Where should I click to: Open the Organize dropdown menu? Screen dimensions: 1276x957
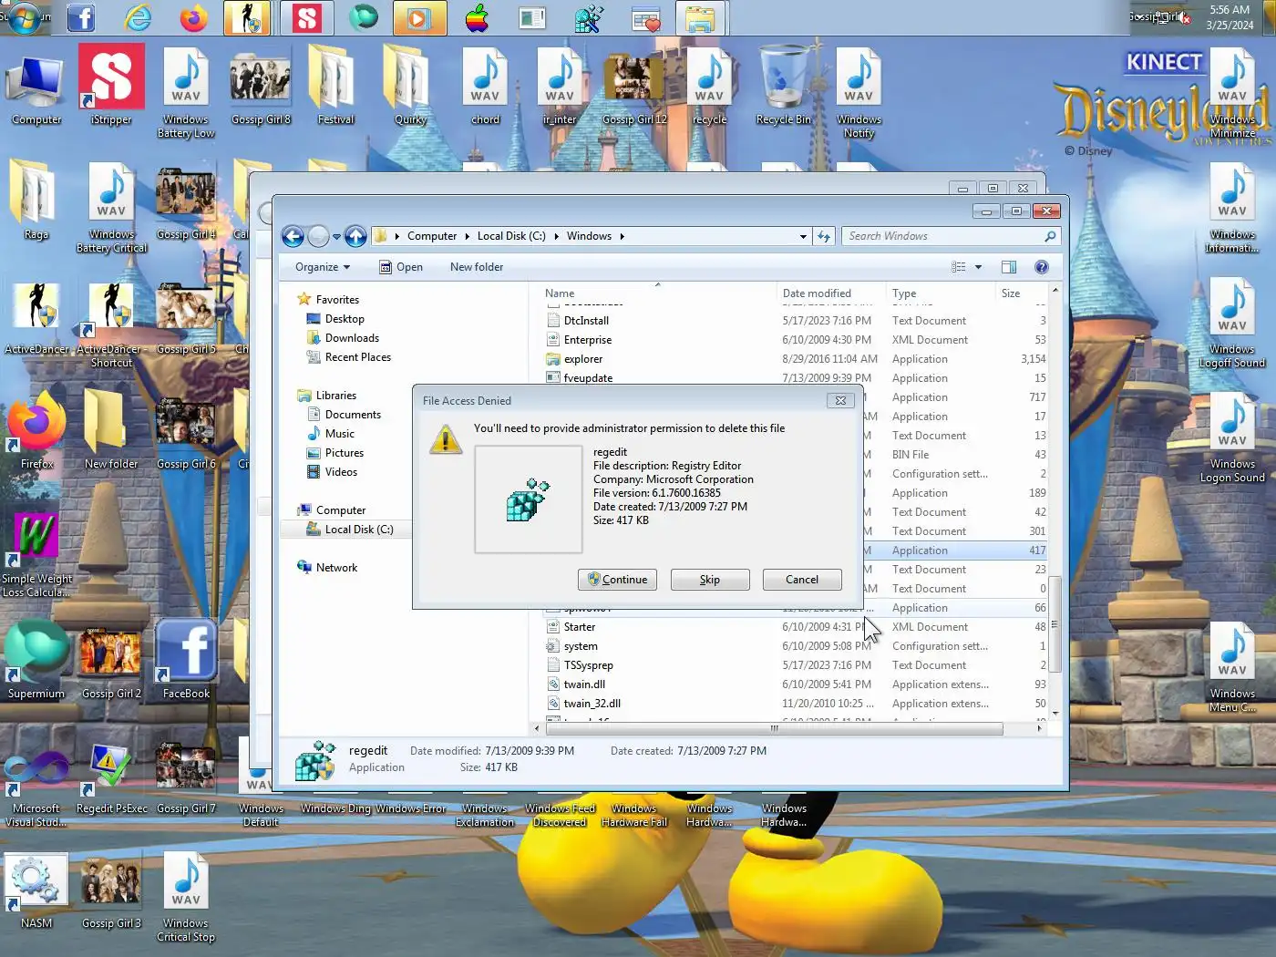click(323, 267)
